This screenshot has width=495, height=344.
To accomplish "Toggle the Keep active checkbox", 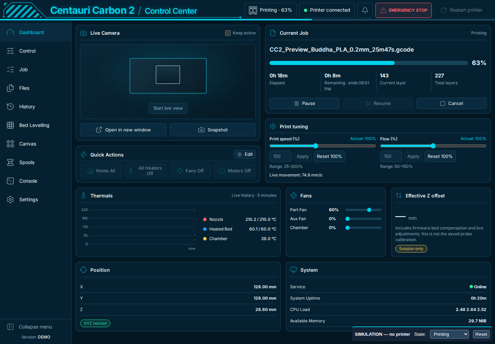I will pos(228,33).
